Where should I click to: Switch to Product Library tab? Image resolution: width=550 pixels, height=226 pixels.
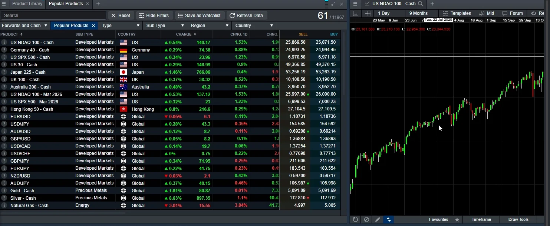pyautogui.click(x=27, y=4)
